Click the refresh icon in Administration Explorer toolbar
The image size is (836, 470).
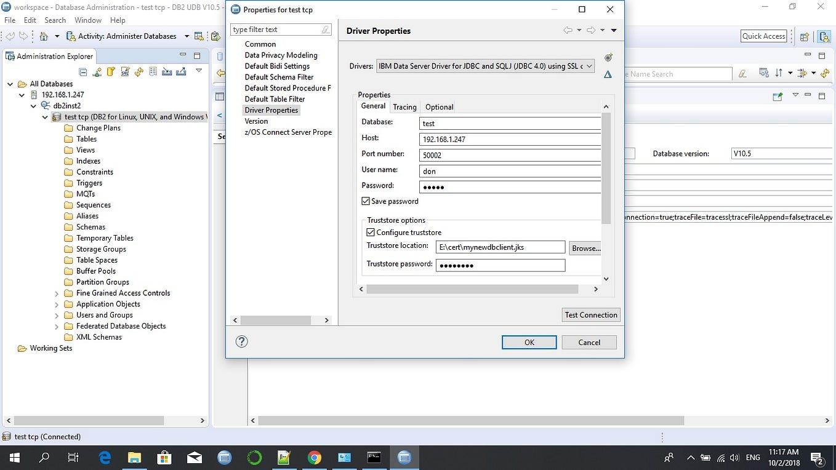tap(139, 72)
